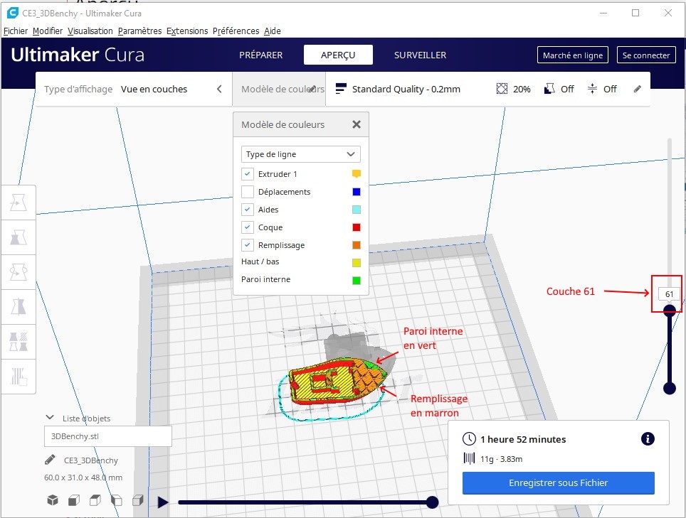
Task: Open the Préférences menu
Action: pyautogui.click(x=236, y=31)
